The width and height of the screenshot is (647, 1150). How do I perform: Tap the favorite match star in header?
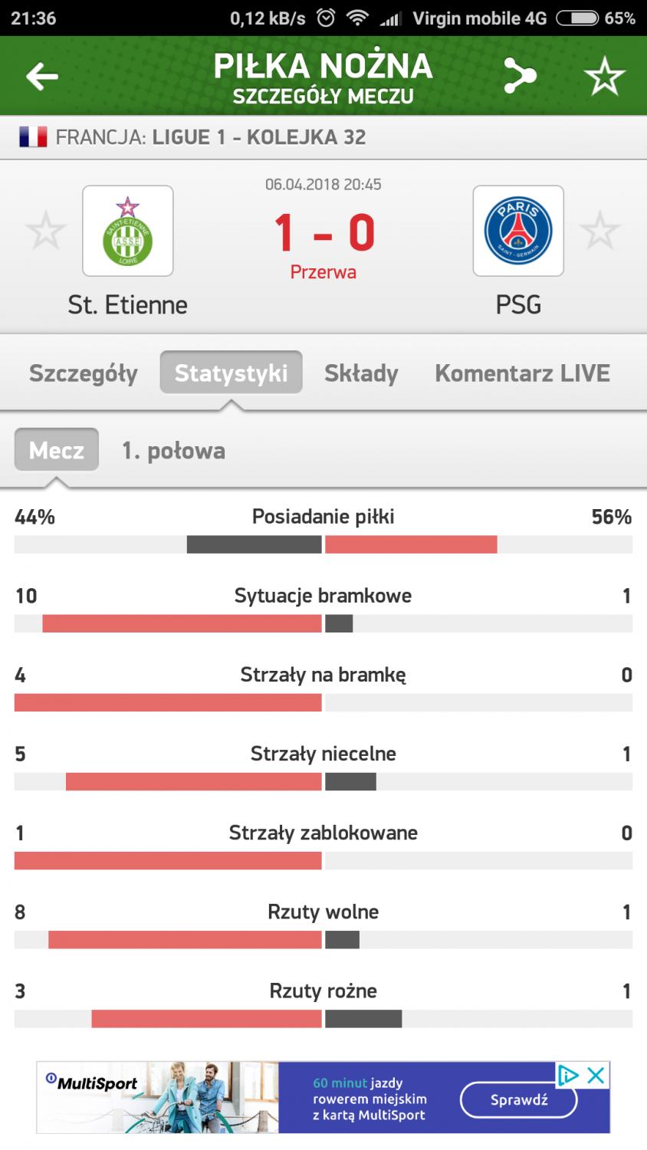(x=604, y=76)
